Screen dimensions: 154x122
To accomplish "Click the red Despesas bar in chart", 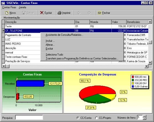I will [18, 97].
